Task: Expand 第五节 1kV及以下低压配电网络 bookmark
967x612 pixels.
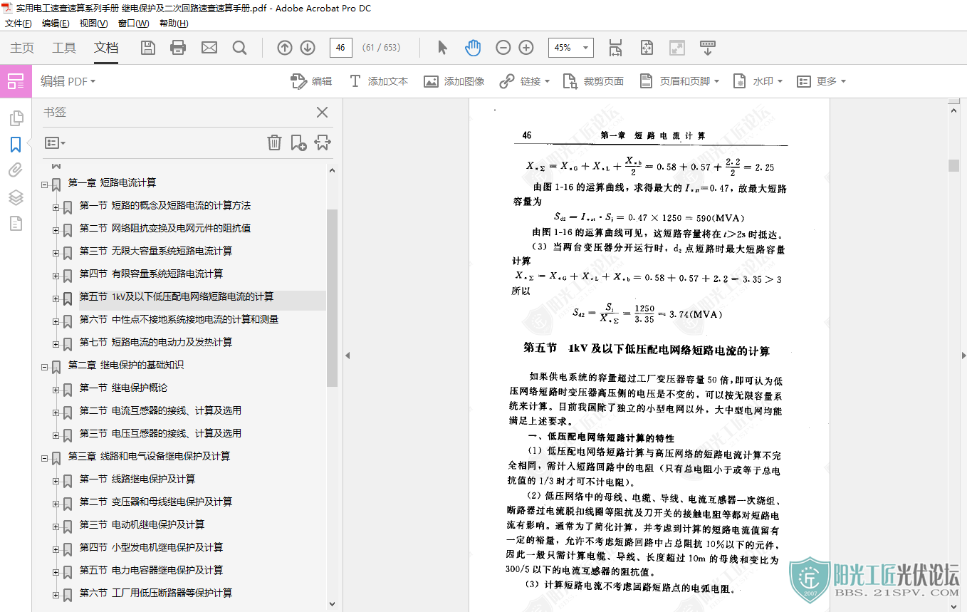Action: [56, 298]
